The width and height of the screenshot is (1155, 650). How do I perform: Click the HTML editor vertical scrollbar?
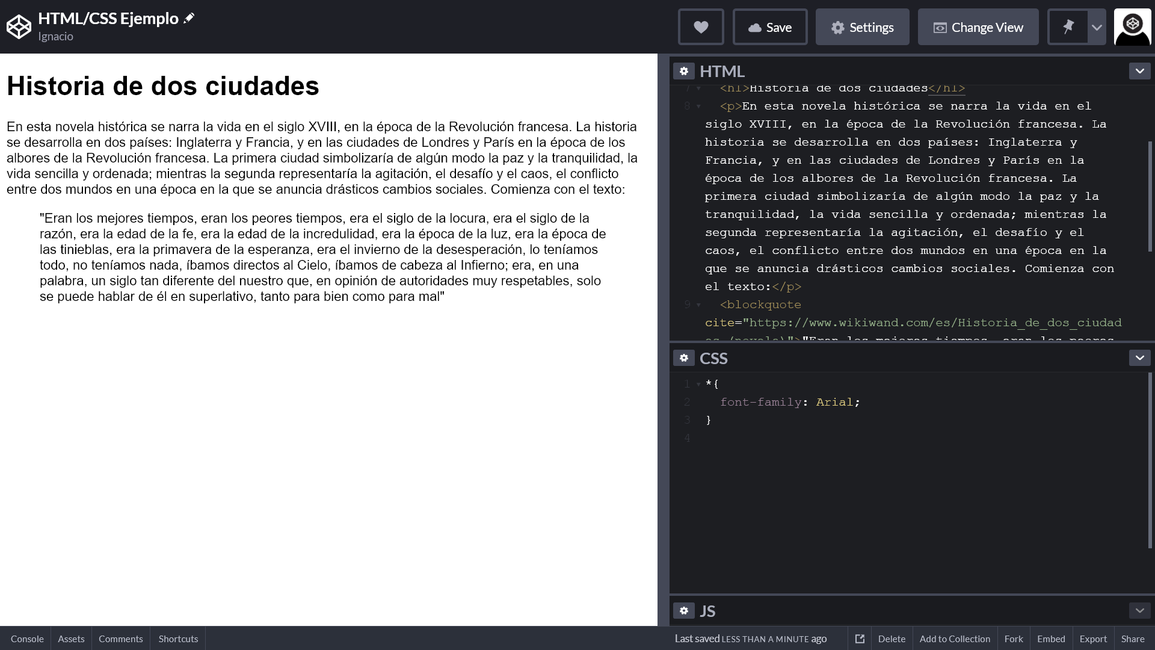1150,196
